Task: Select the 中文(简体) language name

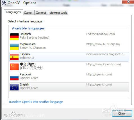Action: (x=28, y=64)
